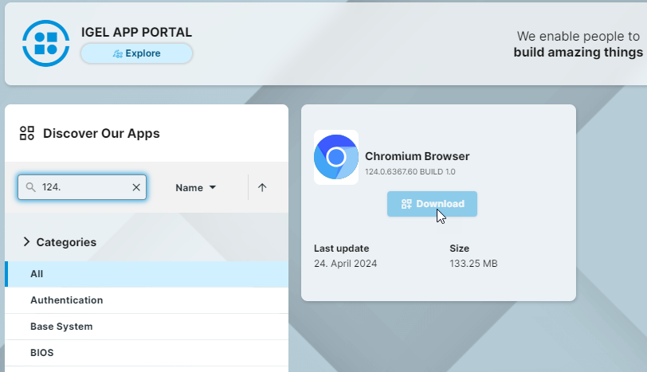Click the magnifier icon in the search box

(x=31, y=187)
